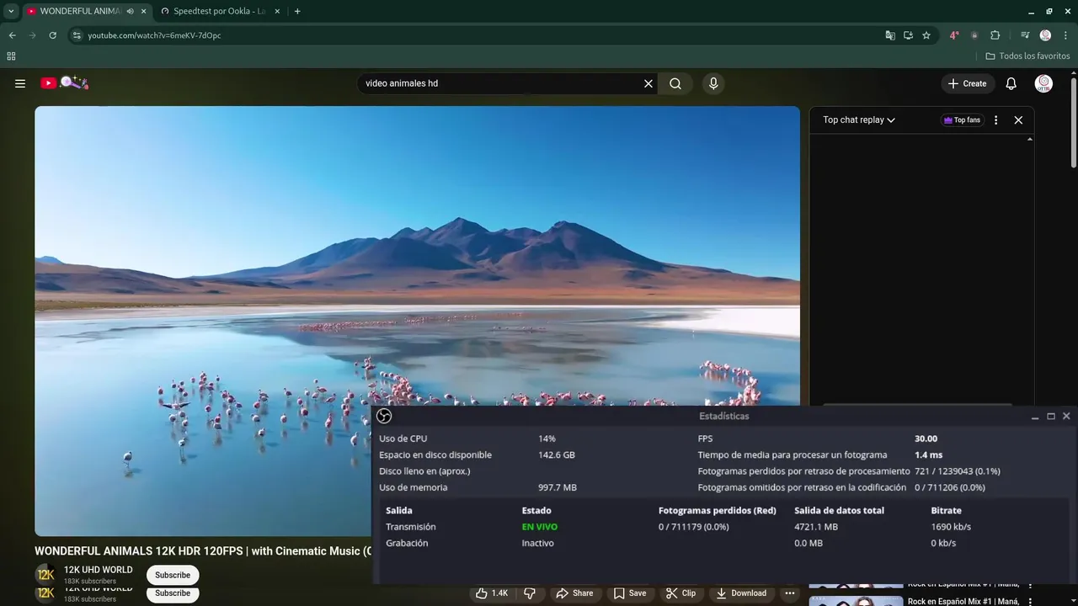
Task: Open chat more options menu
Action: [x=995, y=120]
